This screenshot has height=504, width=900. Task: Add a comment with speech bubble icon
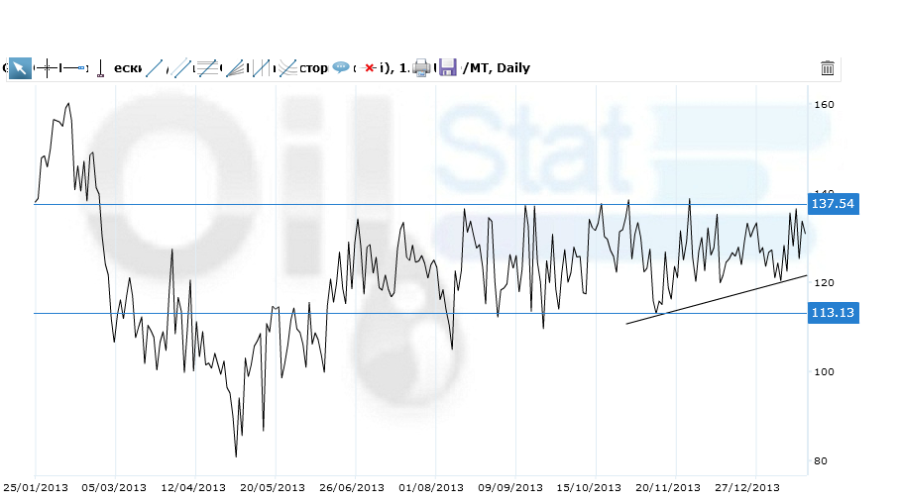(x=341, y=68)
